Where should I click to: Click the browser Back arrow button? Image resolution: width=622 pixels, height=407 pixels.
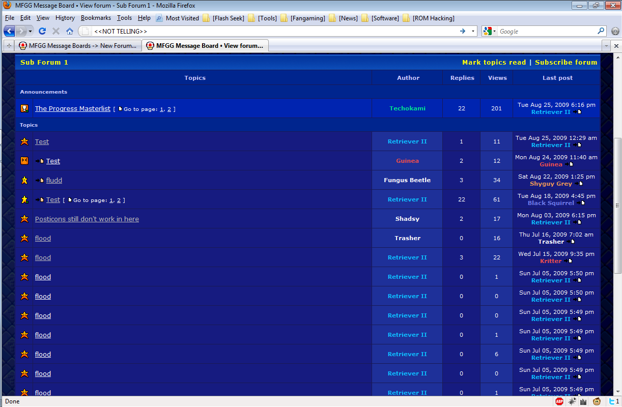click(9, 31)
